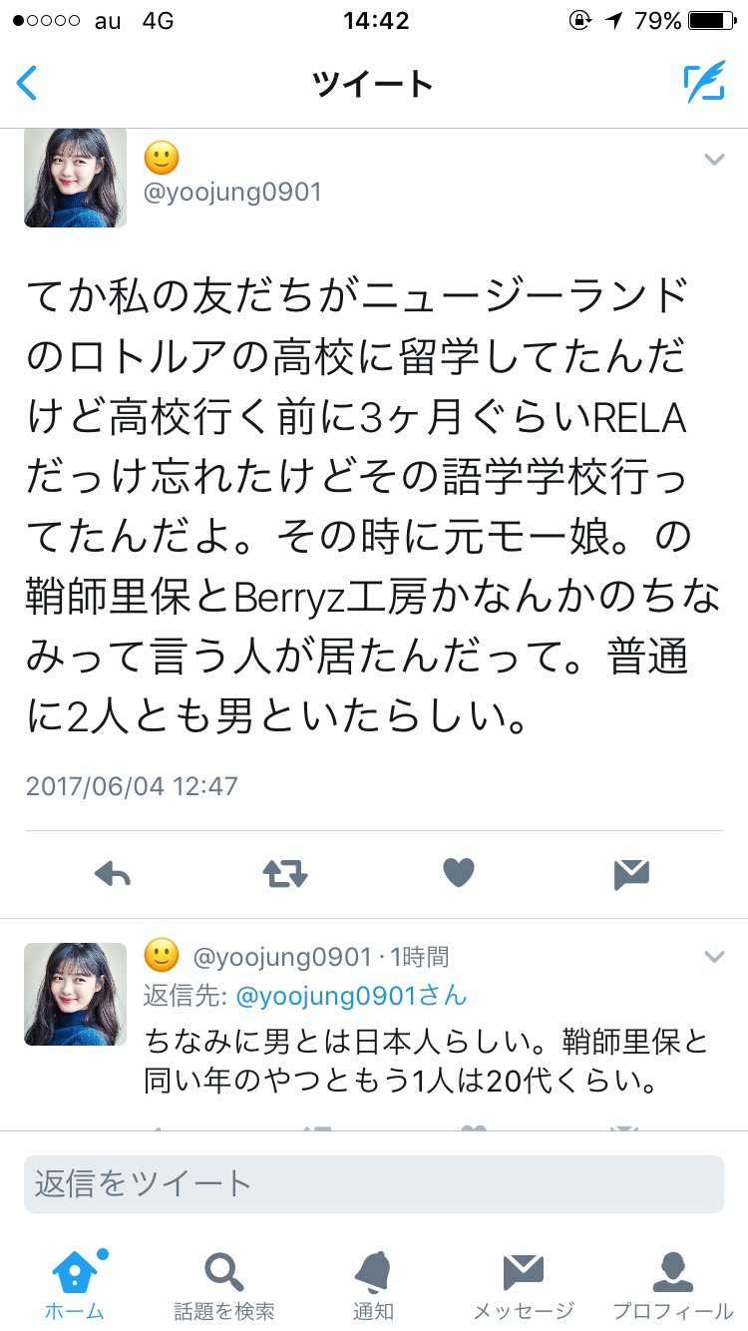Switch to 話題を検索 tab

[x=224, y=1286]
